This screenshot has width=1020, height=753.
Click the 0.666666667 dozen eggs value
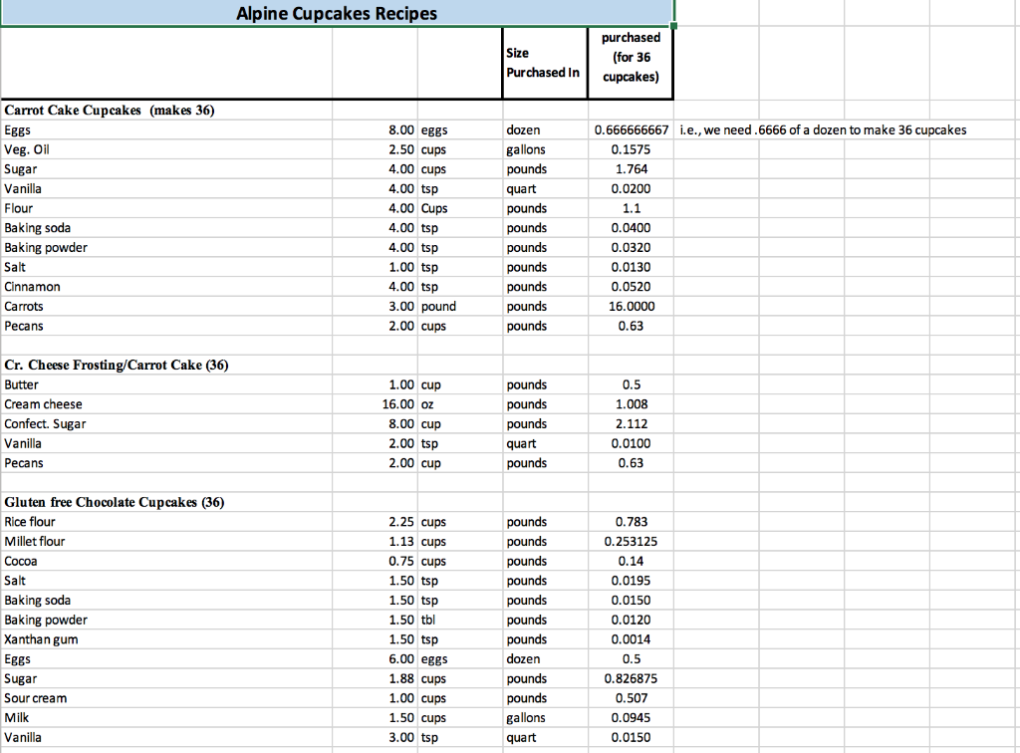(631, 129)
